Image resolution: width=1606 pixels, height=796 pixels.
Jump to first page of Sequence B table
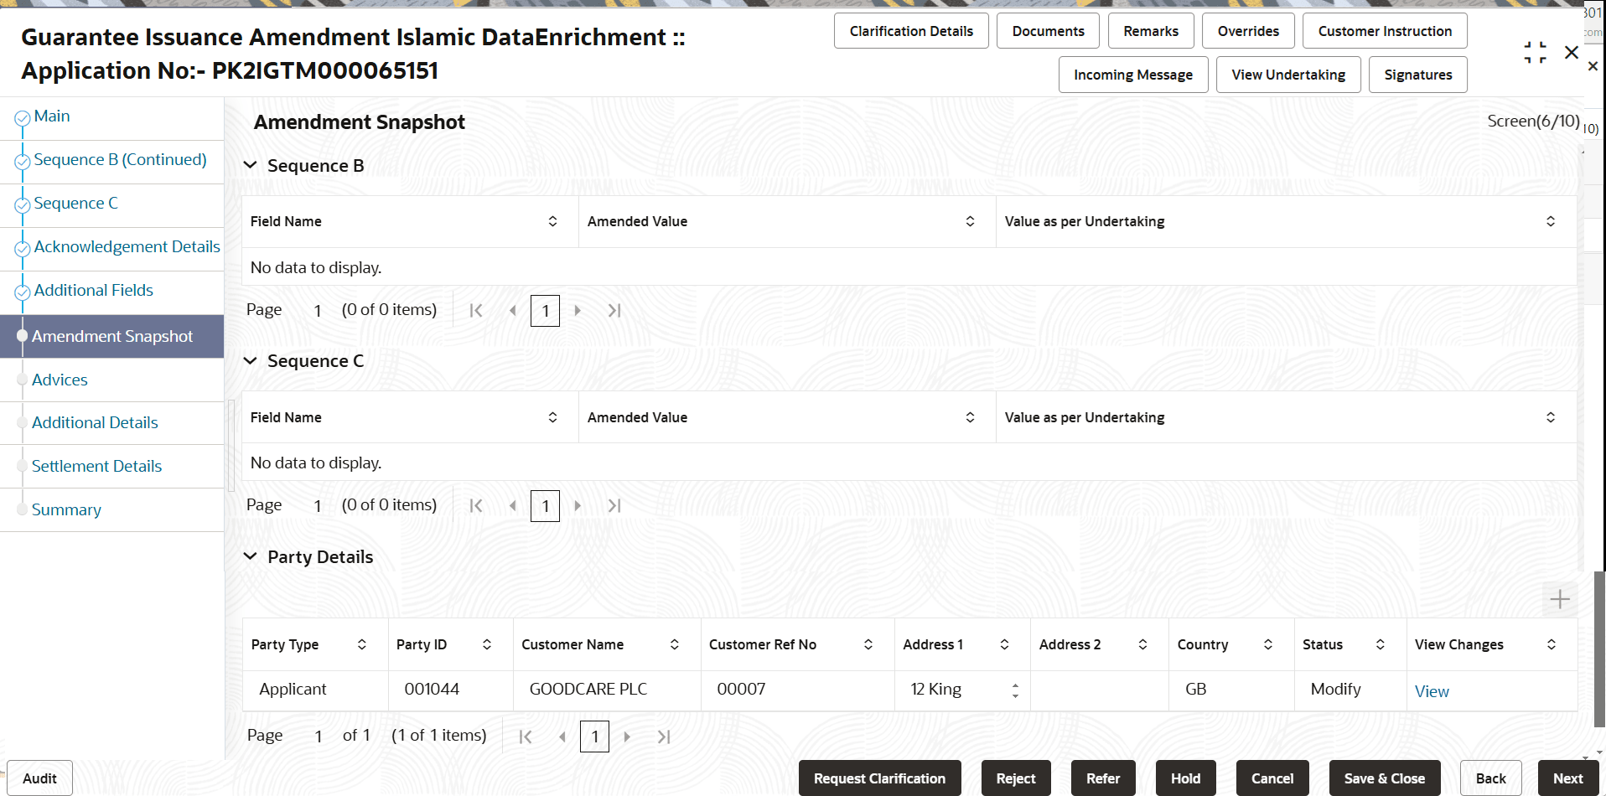point(476,310)
